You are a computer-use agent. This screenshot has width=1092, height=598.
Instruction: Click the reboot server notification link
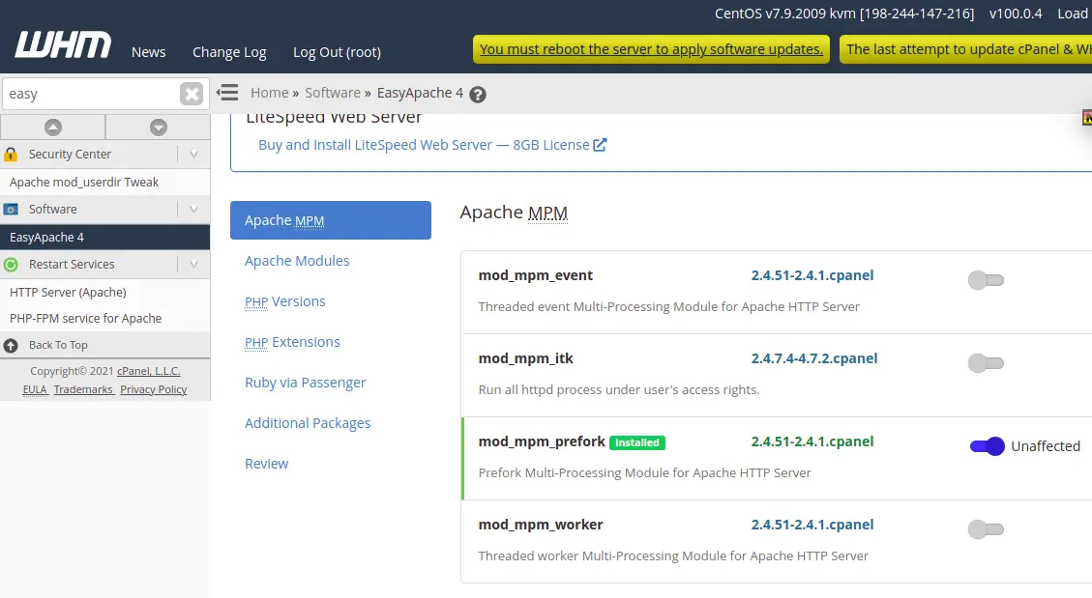coord(651,49)
